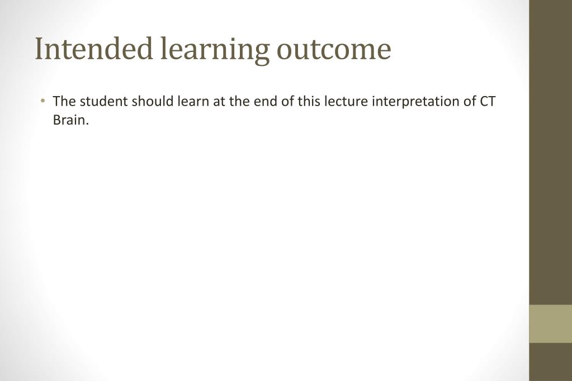Click the word 'The' starting the bullet
Image resolution: width=572 pixels, height=381 pixels.
click(64, 101)
